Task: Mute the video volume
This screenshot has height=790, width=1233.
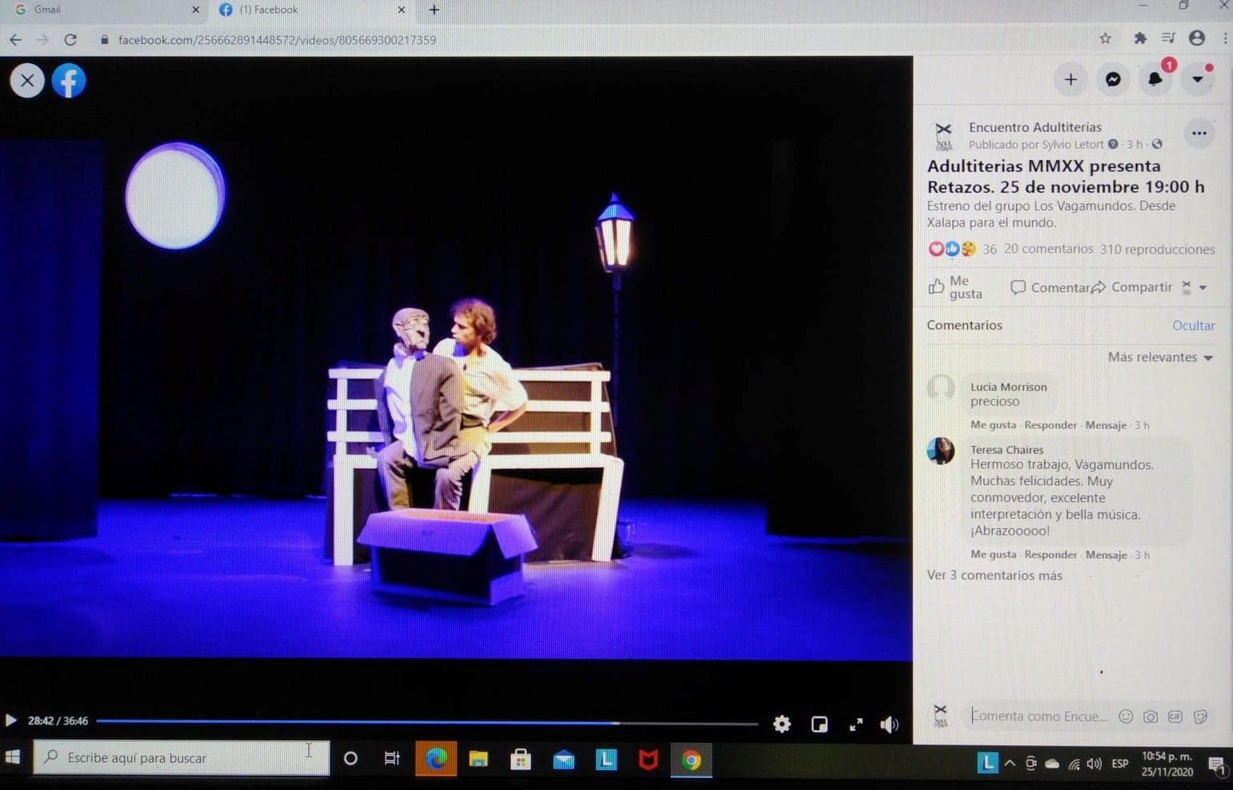Action: [x=890, y=724]
